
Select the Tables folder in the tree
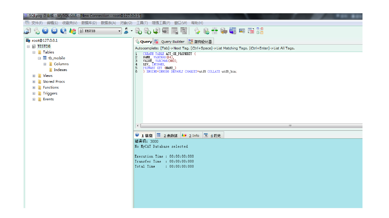pos(48,52)
